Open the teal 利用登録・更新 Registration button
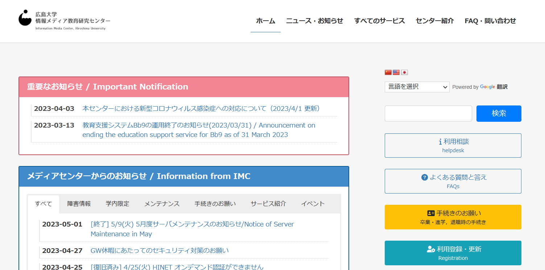Viewport: 545px width, 270px height. (453, 253)
